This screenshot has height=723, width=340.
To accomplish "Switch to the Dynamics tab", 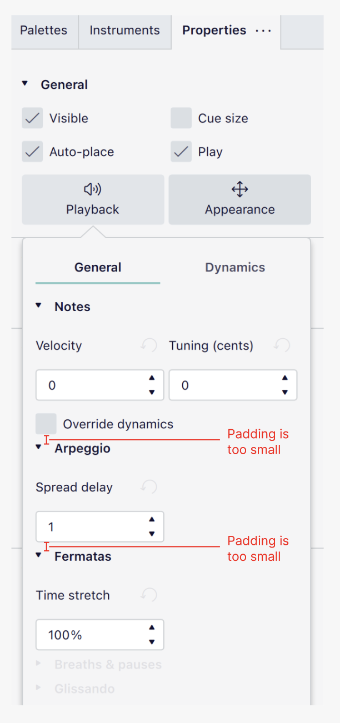I will [x=234, y=267].
